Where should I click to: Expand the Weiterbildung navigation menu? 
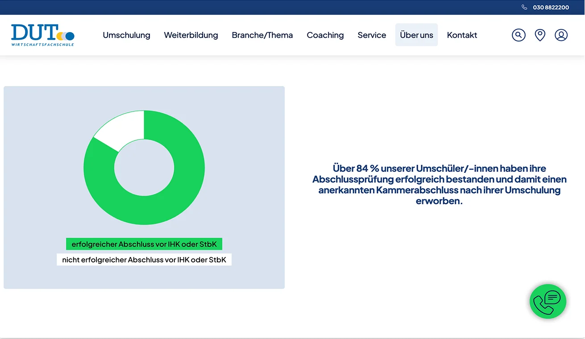tap(191, 35)
